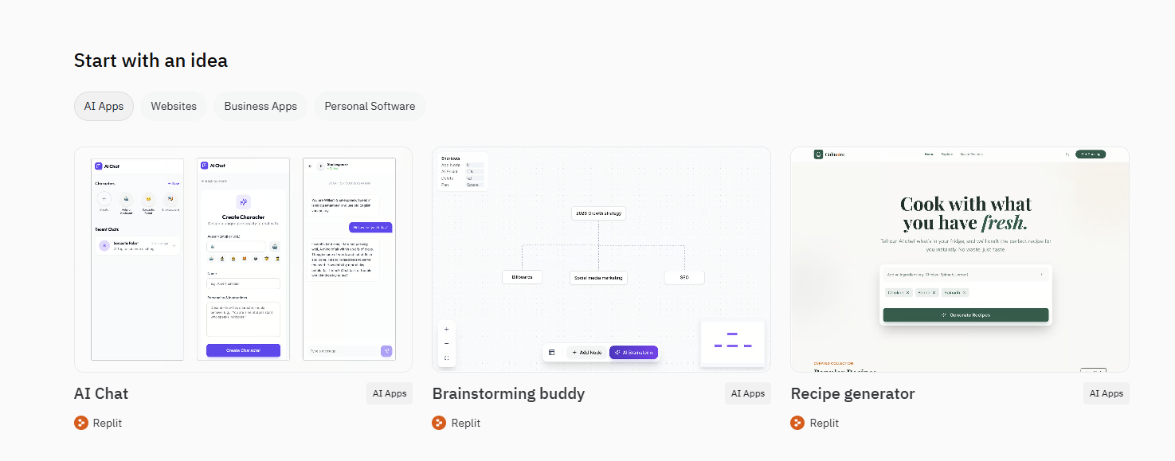The image size is (1175, 461).
Task: Open the Business Apps tab
Action: (260, 106)
